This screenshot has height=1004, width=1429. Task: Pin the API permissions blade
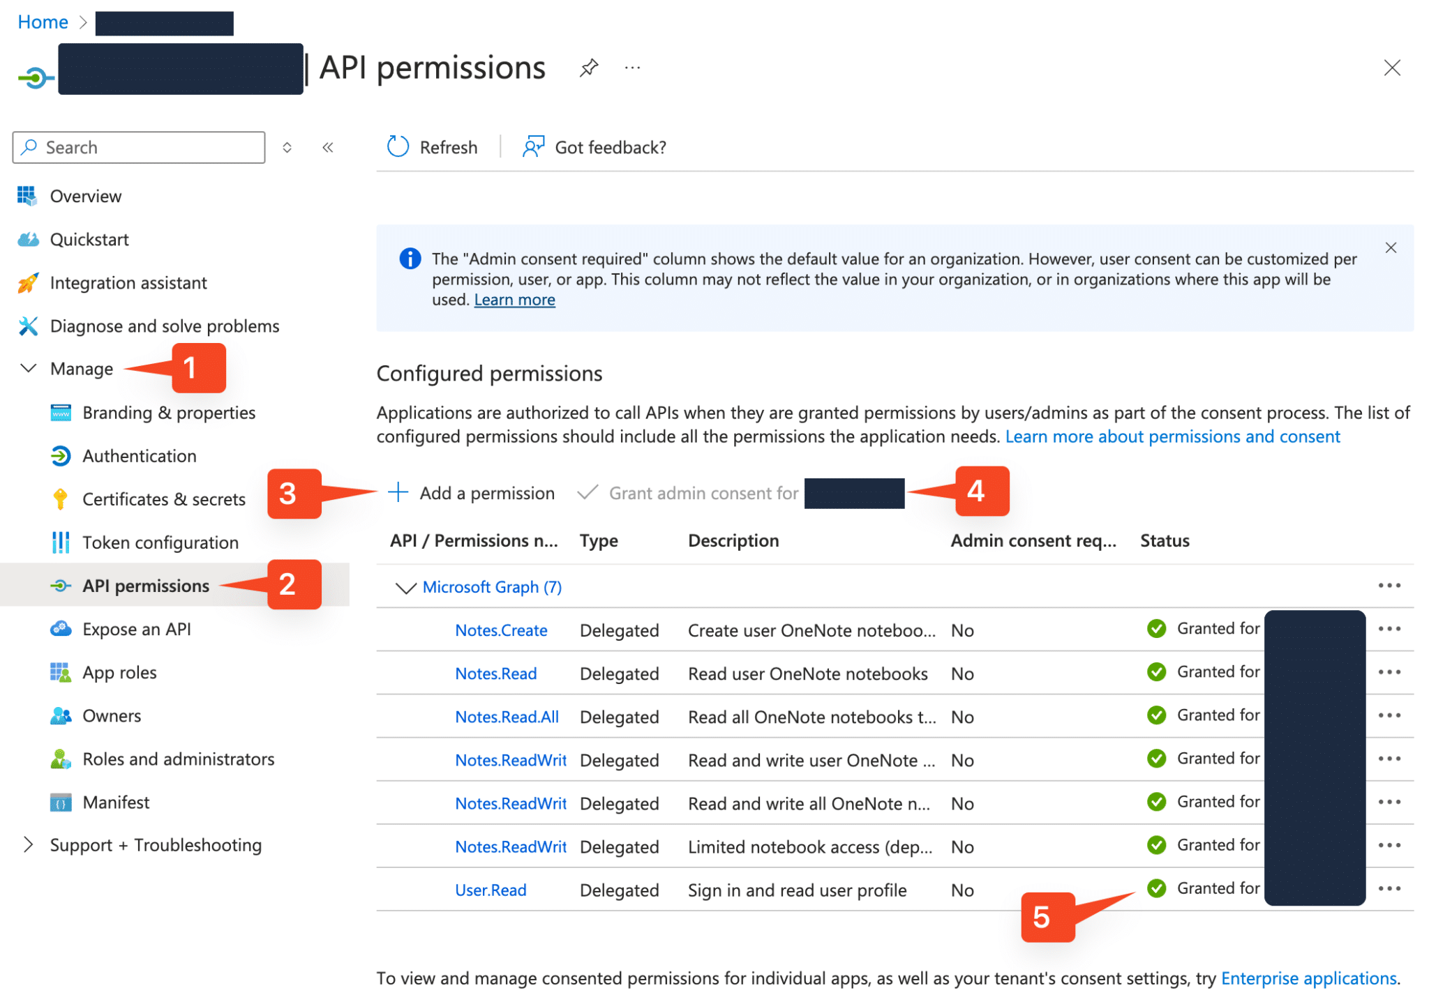coord(588,67)
